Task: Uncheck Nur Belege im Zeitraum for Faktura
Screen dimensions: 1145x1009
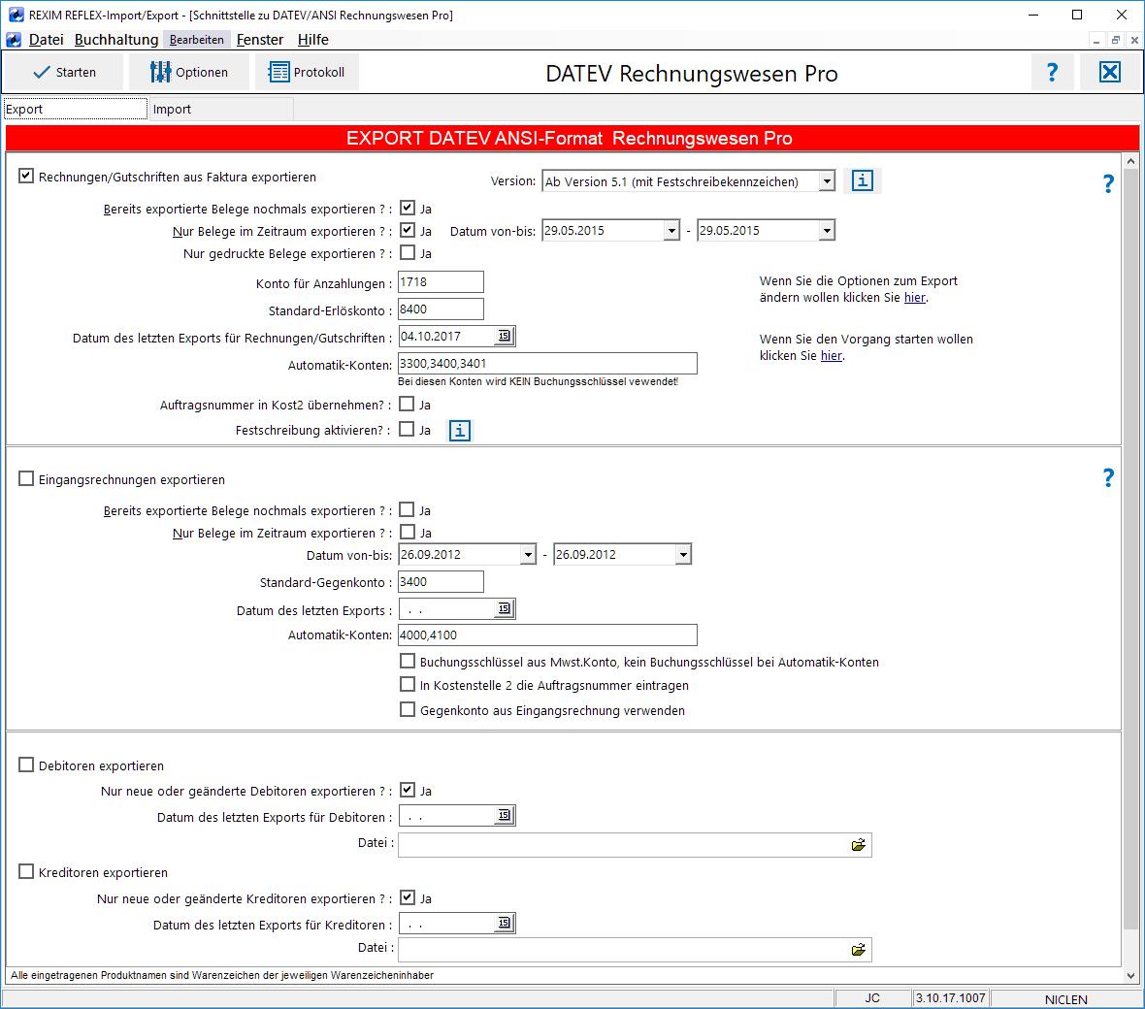Action: [408, 230]
